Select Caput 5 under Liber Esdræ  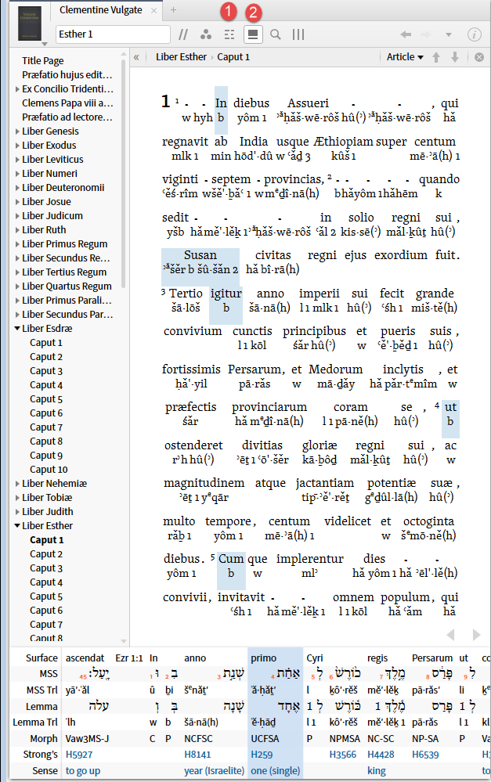tap(46, 399)
